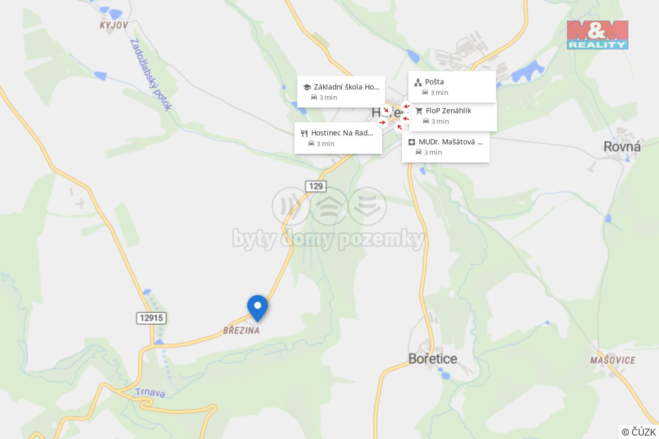
Task: Click the shopping cart icon by FloP
Action: pyautogui.click(x=419, y=111)
